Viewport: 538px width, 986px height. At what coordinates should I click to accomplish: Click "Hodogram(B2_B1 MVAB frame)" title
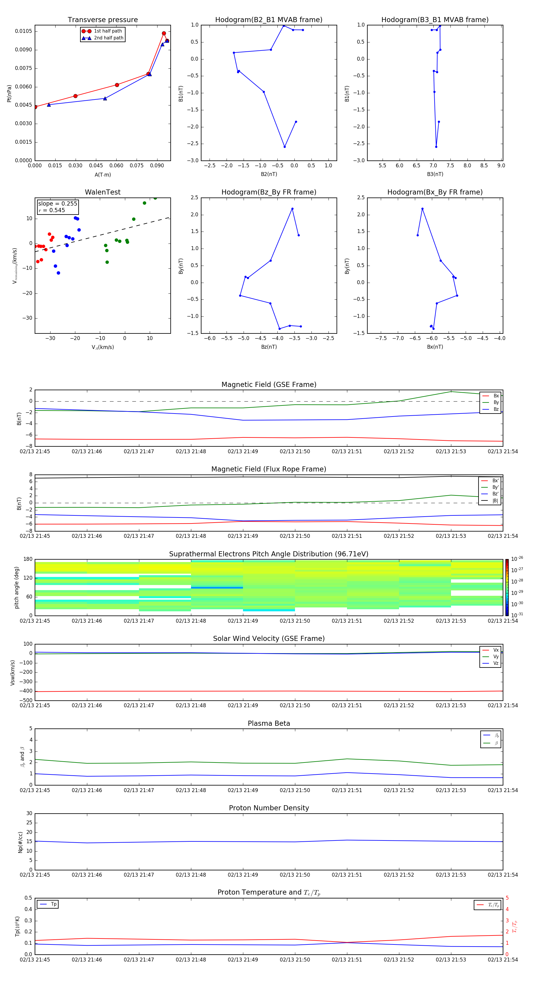pyautogui.click(x=269, y=20)
